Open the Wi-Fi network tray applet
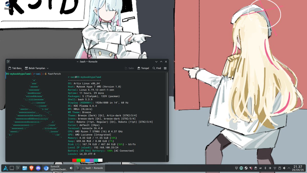307x173 pixels. tap(275, 168)
